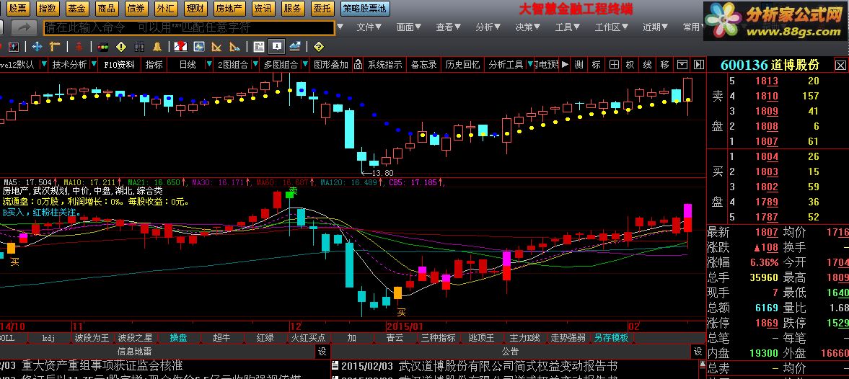
Task: Click the 股票 category button
Action: point(18,8)
